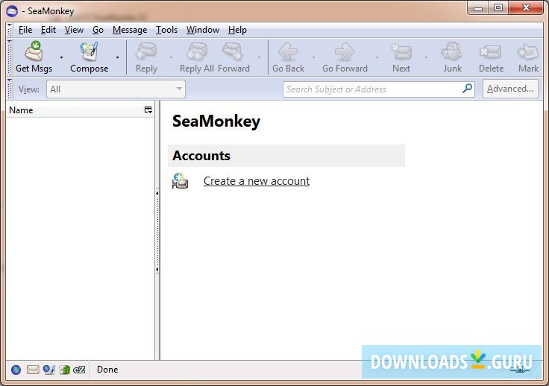Click the Reply toolbar icon
This screenshot has width=549, height=386.
pyautogui.click(x=146, y=51)
